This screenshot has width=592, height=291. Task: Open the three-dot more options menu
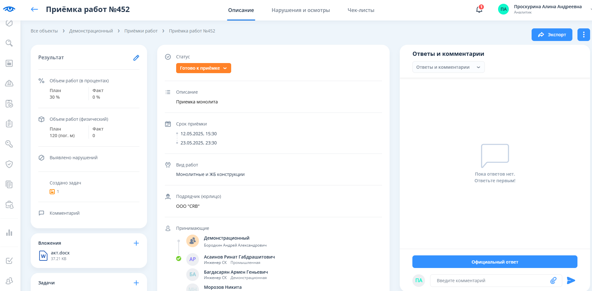click(x=583, y=35)
